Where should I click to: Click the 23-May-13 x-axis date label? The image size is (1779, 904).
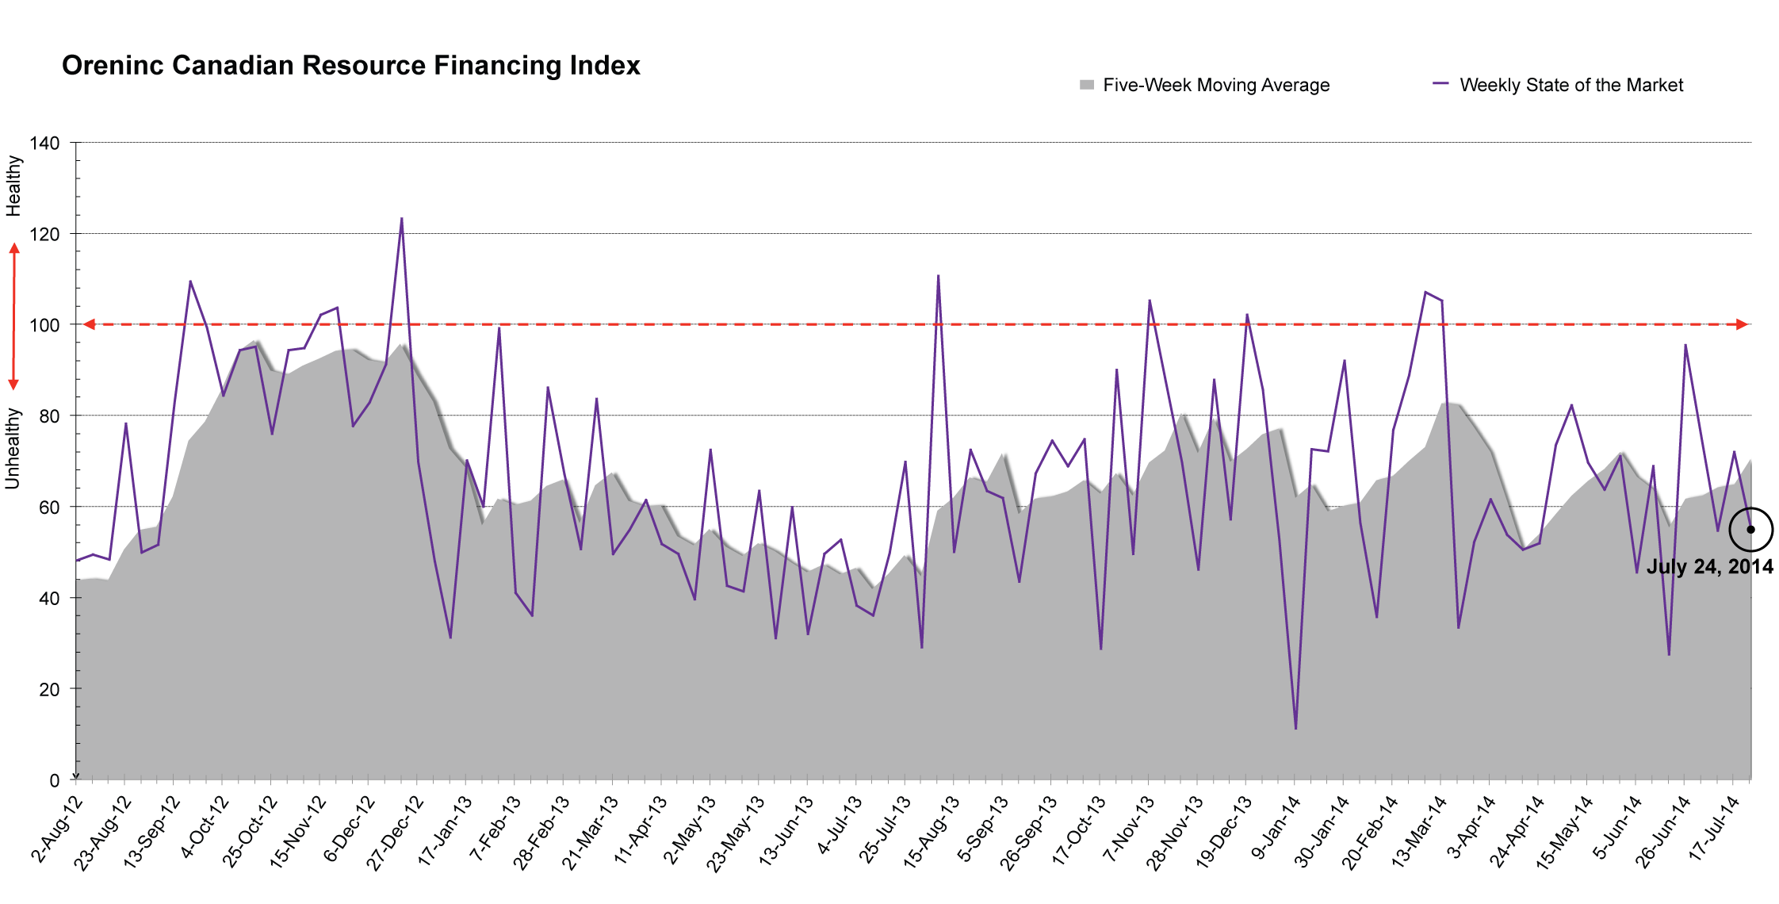tap(736, 834)
